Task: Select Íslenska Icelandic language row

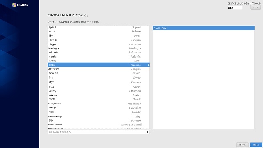Action: click(99, 57)
